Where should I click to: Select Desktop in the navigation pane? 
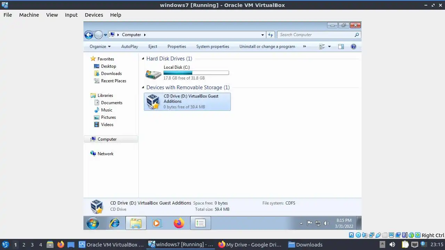tap(108, 66)
